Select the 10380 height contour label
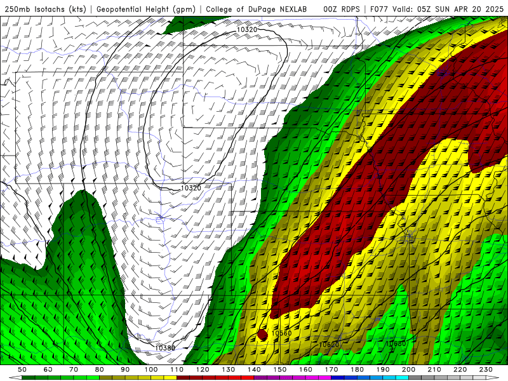 click(x=165, y=348)
